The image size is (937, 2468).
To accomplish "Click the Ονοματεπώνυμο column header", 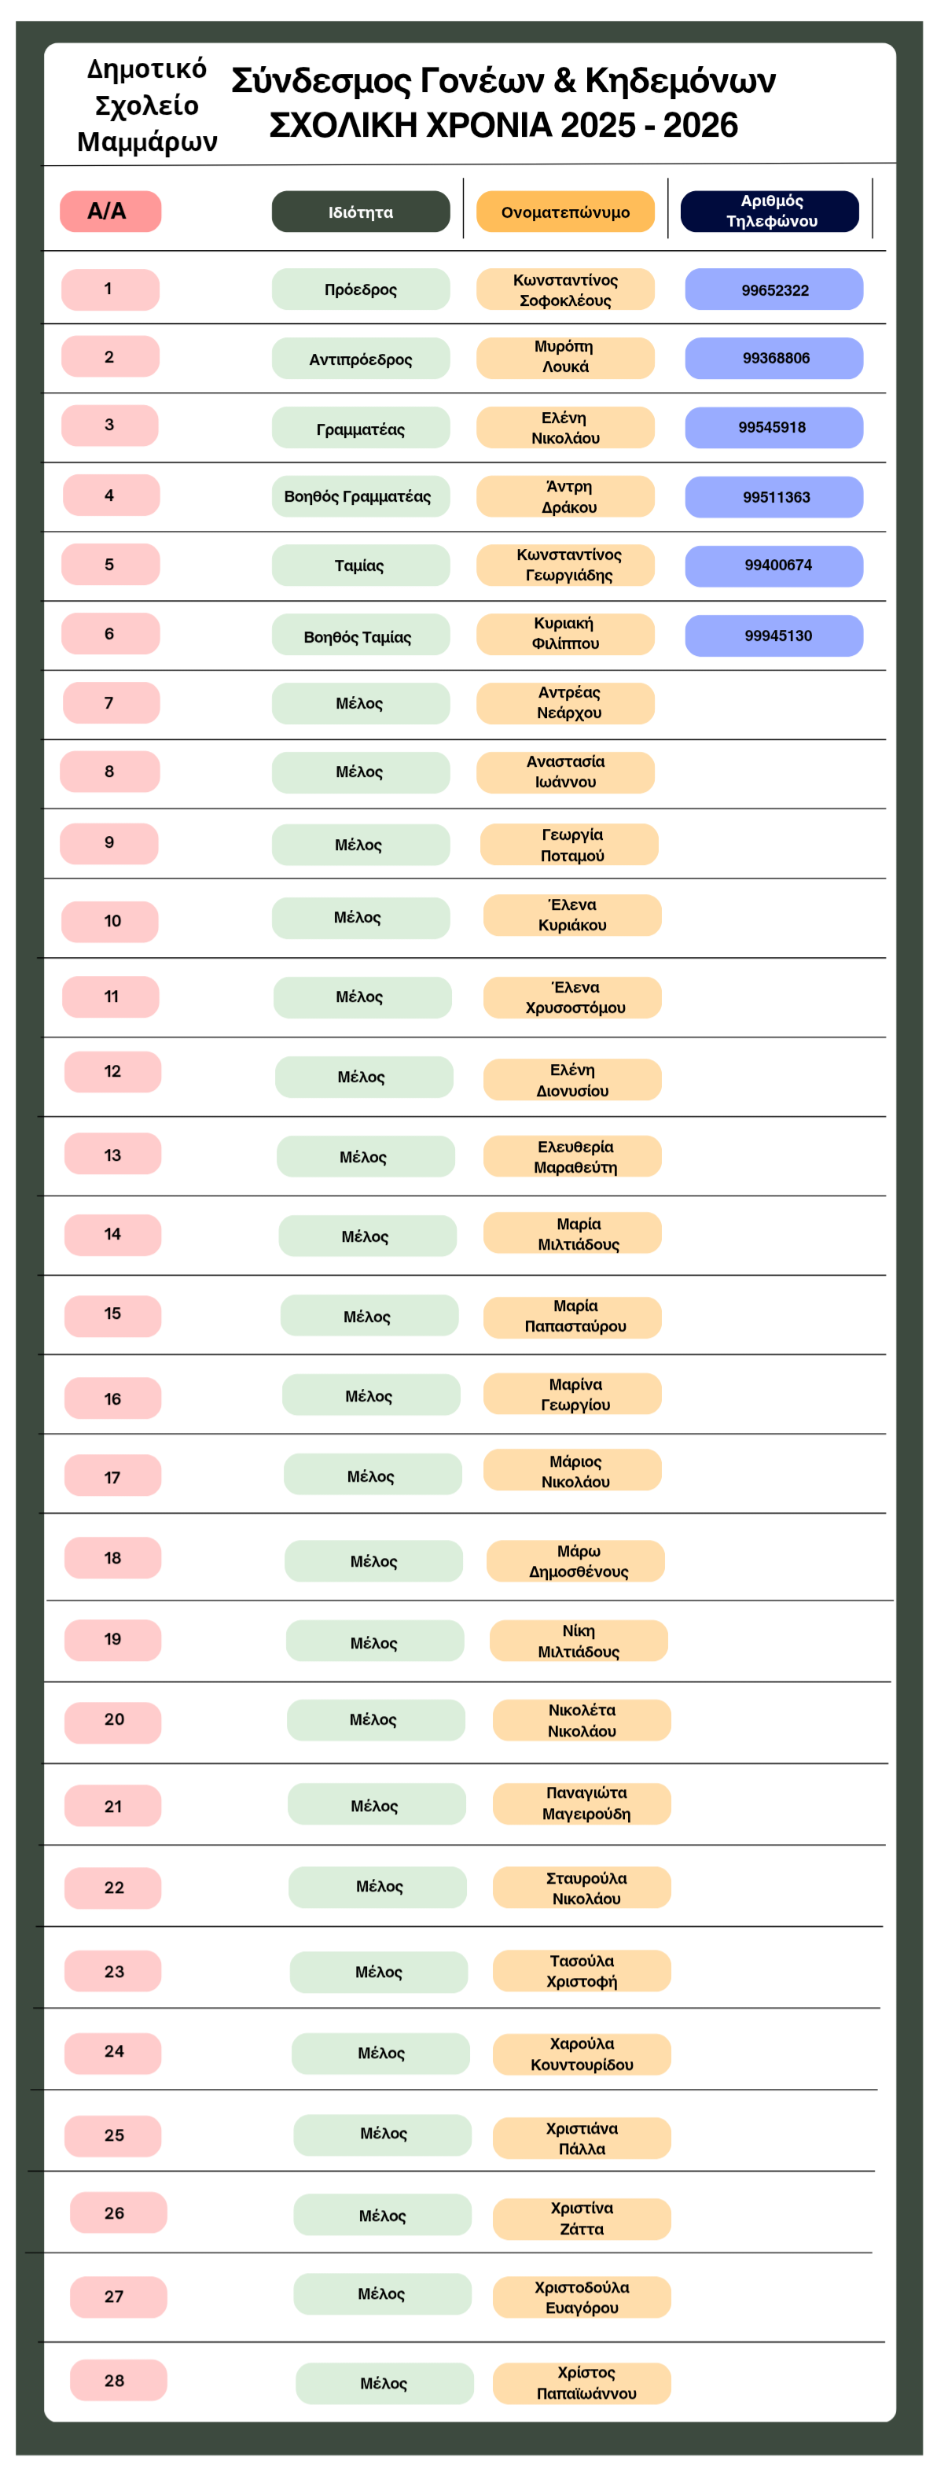I will [x=564, y=212].
